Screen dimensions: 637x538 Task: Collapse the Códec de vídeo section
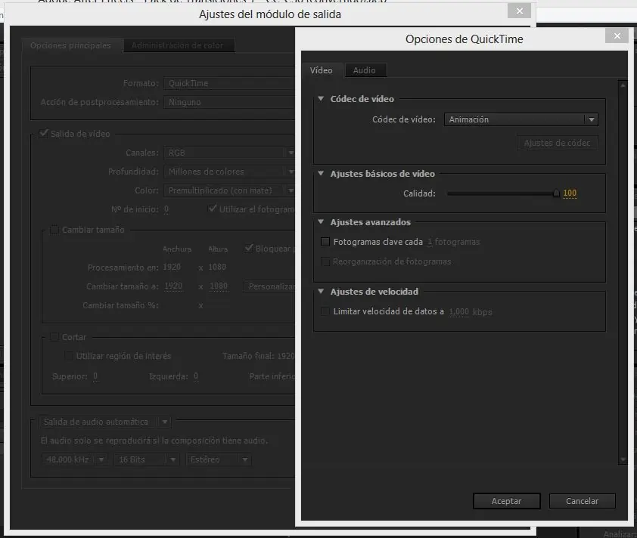coord(321,98)
